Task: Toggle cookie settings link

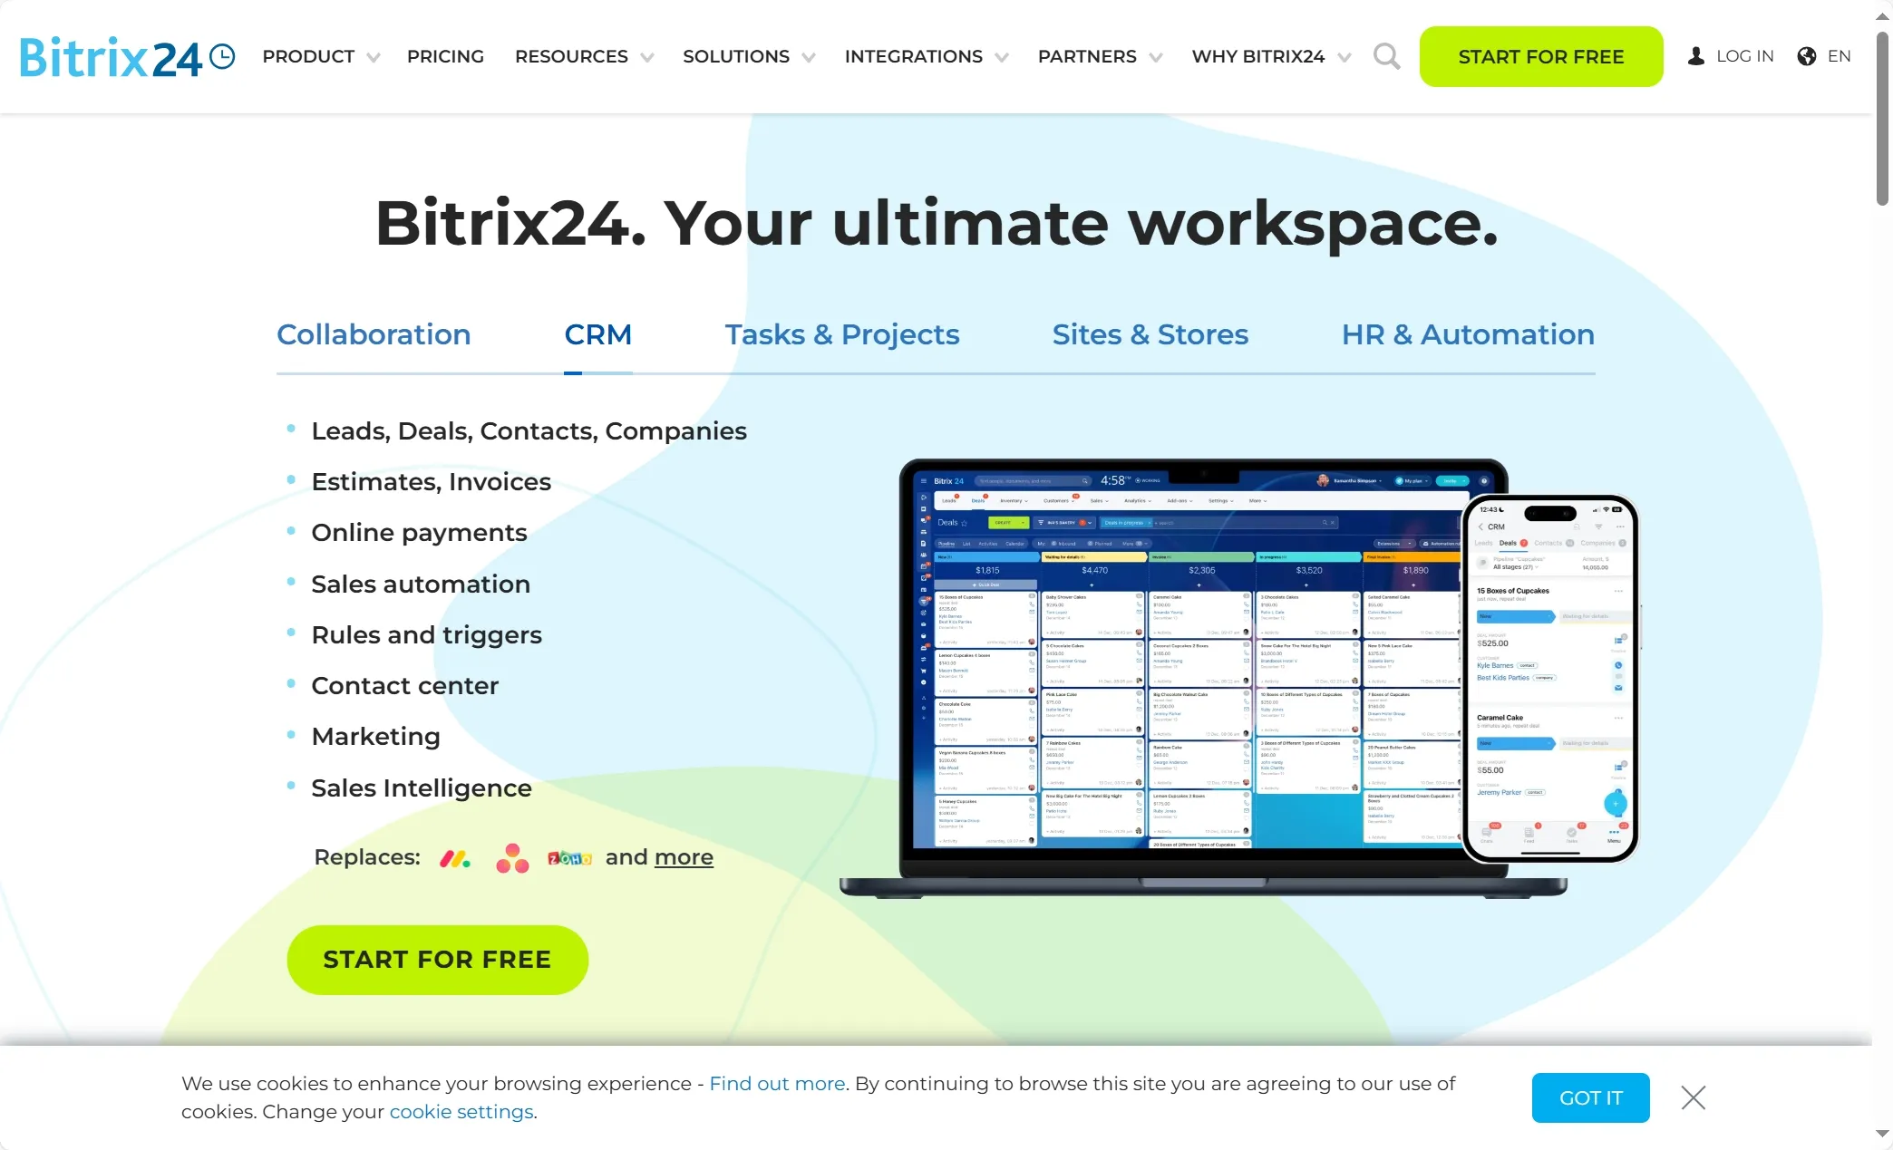Action: tap(461, 1111)
